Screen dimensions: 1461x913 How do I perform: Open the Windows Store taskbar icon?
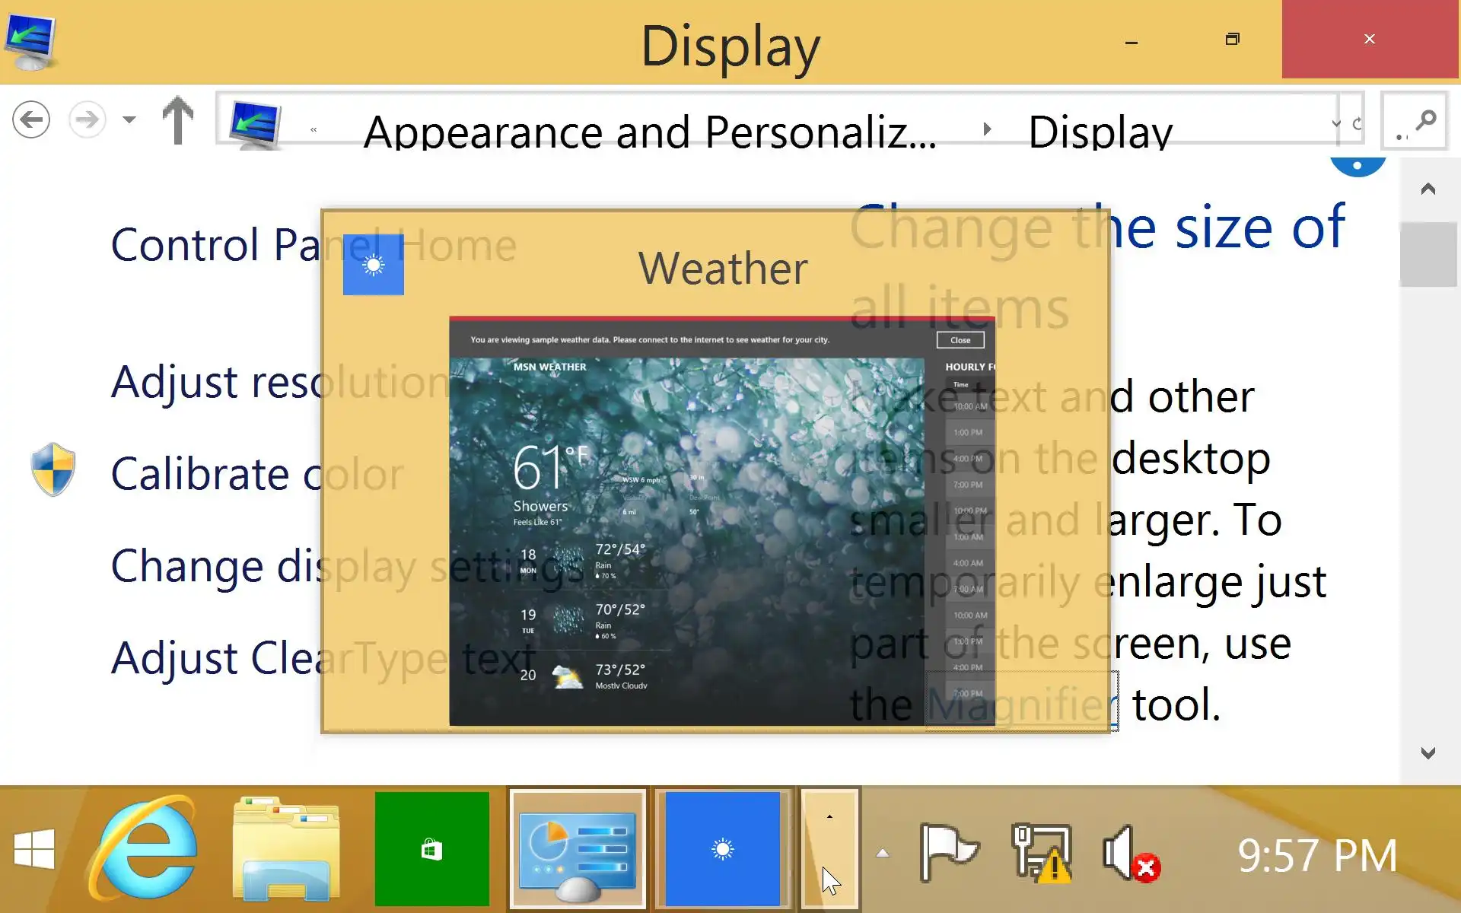click(x=431, y=849)
